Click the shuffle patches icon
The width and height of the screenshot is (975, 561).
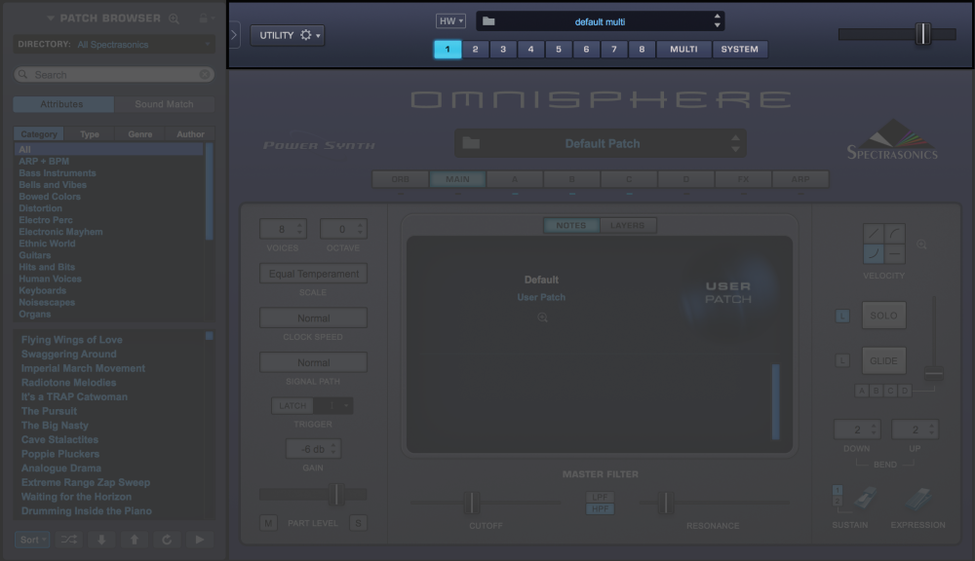click(68, 540)
